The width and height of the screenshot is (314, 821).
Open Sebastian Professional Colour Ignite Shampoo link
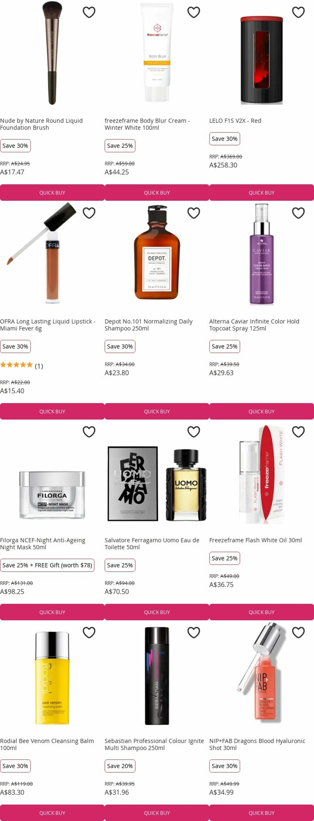tap(154, 744)
